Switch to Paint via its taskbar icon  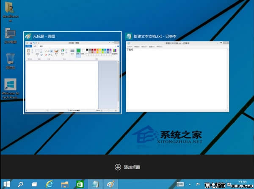click(110, 184)
